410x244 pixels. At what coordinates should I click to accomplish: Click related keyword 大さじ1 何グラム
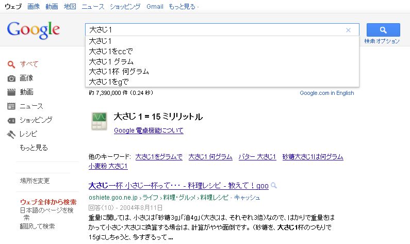click(210, 157)
